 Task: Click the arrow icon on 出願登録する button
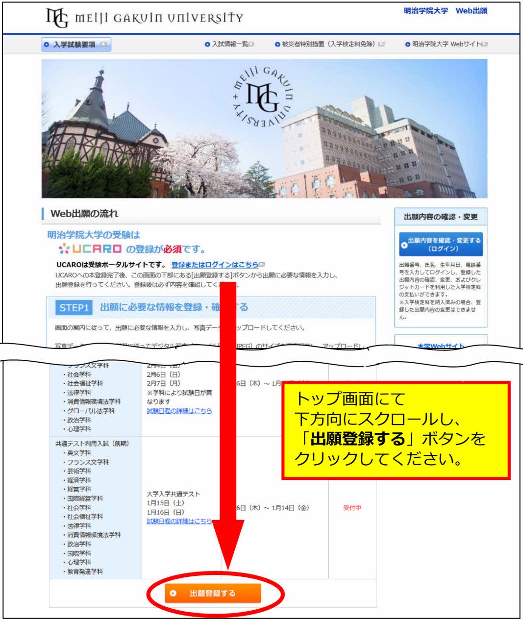(x=173, y=593)
